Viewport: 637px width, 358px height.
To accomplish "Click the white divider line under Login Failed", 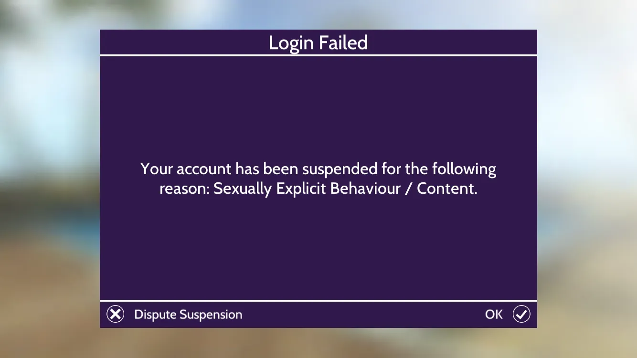I will (318, 55).
